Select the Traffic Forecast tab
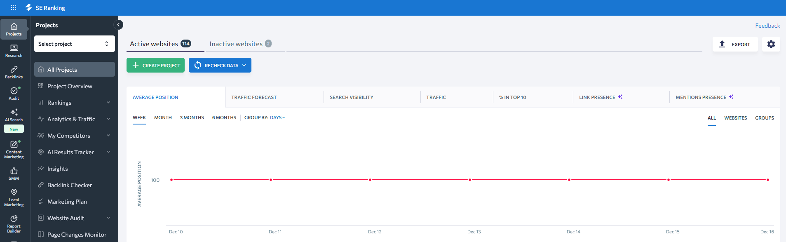 coord(254,97)
